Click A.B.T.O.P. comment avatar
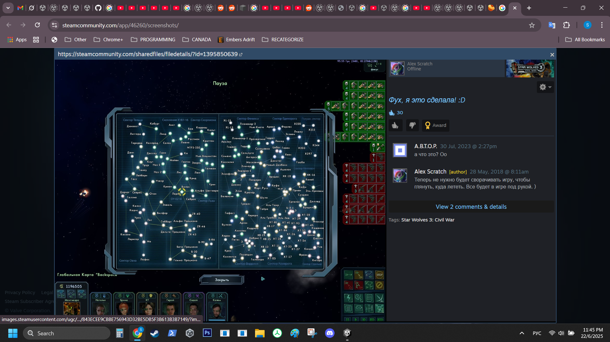The image size is (610, 342). pos(400,150)
